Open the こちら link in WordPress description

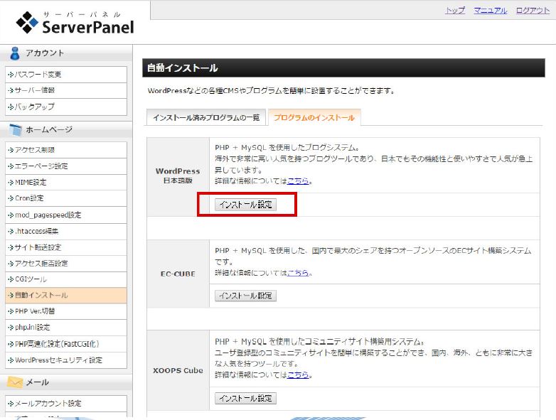298,181
